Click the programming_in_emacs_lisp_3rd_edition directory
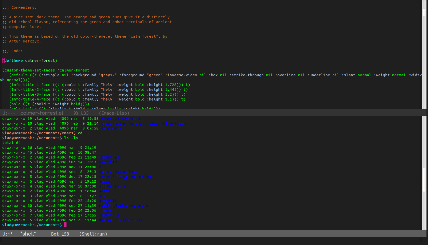The height and width of the screenshot is (245, 428). coord(143,123)
